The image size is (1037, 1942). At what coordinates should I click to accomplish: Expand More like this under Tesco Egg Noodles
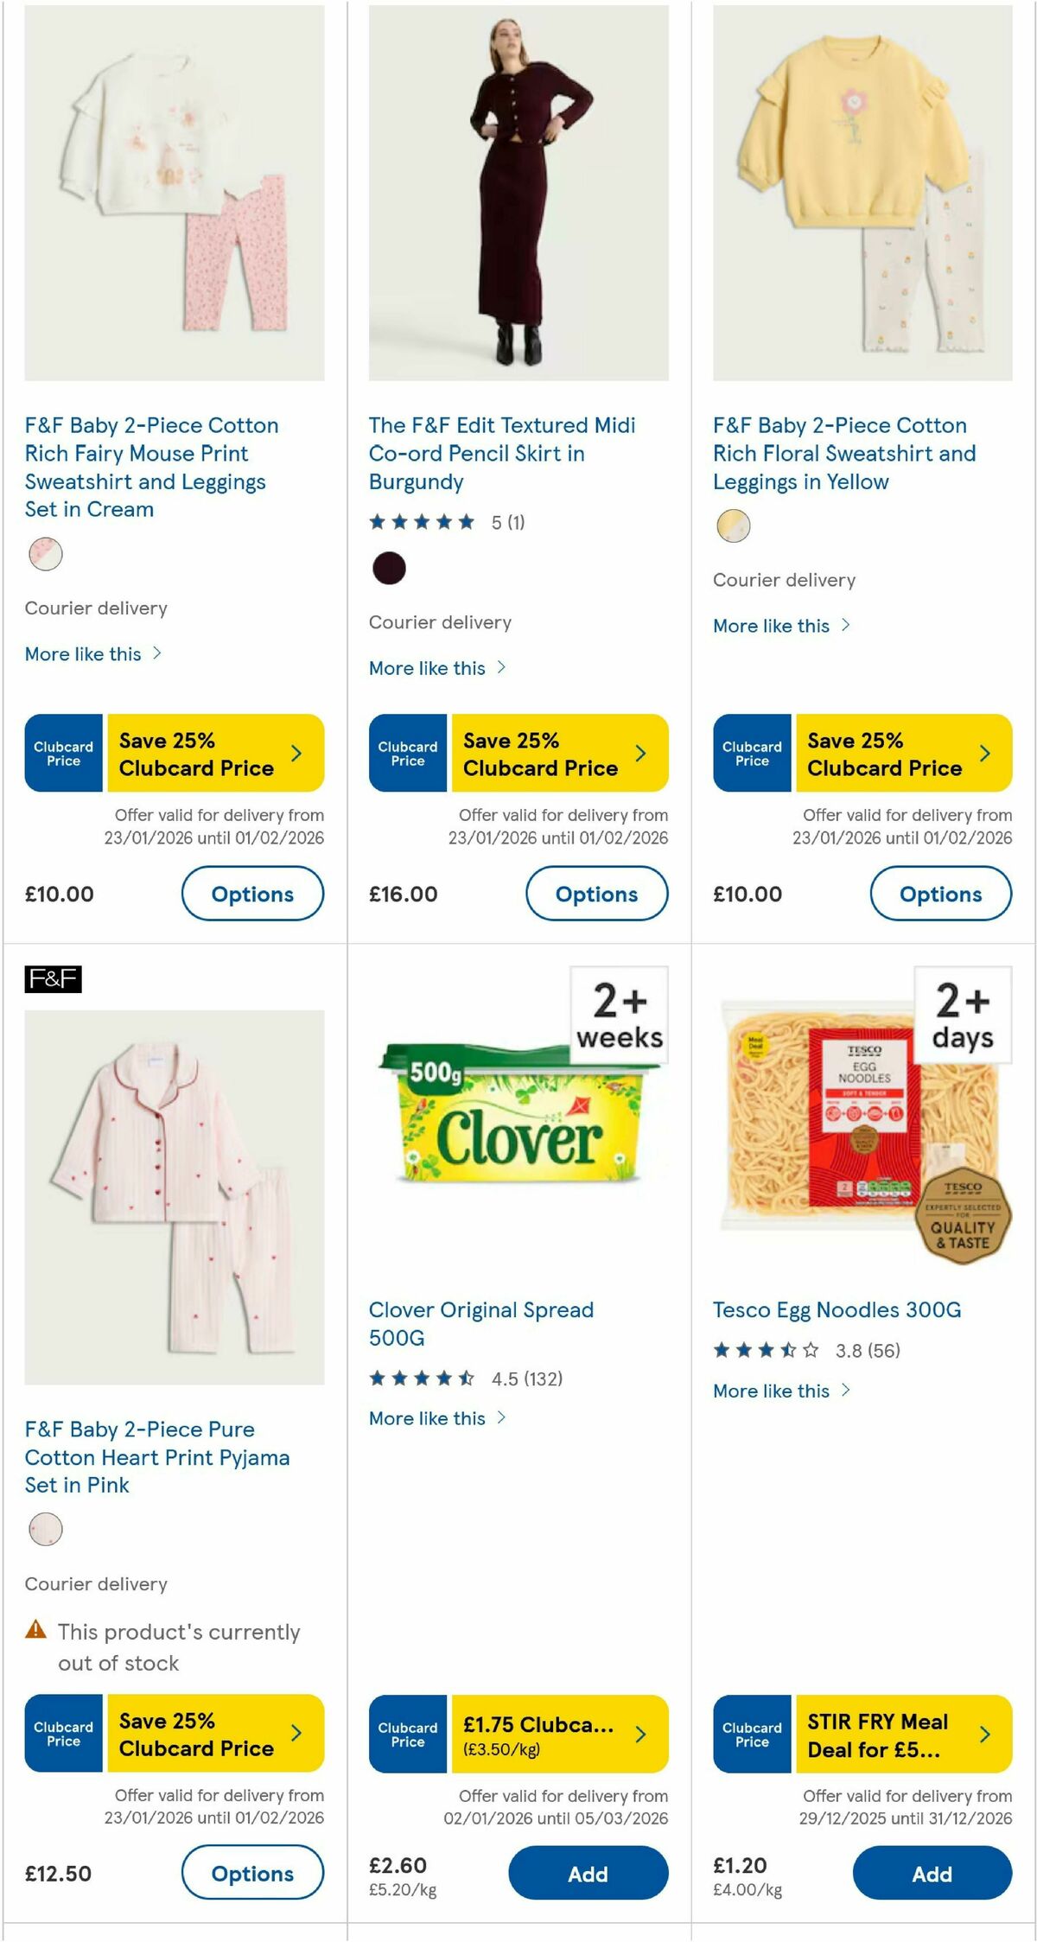click(779, 1391)
